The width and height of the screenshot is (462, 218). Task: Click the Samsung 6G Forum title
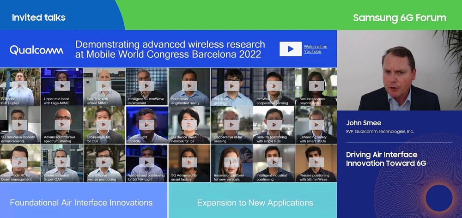coord(400,18)
